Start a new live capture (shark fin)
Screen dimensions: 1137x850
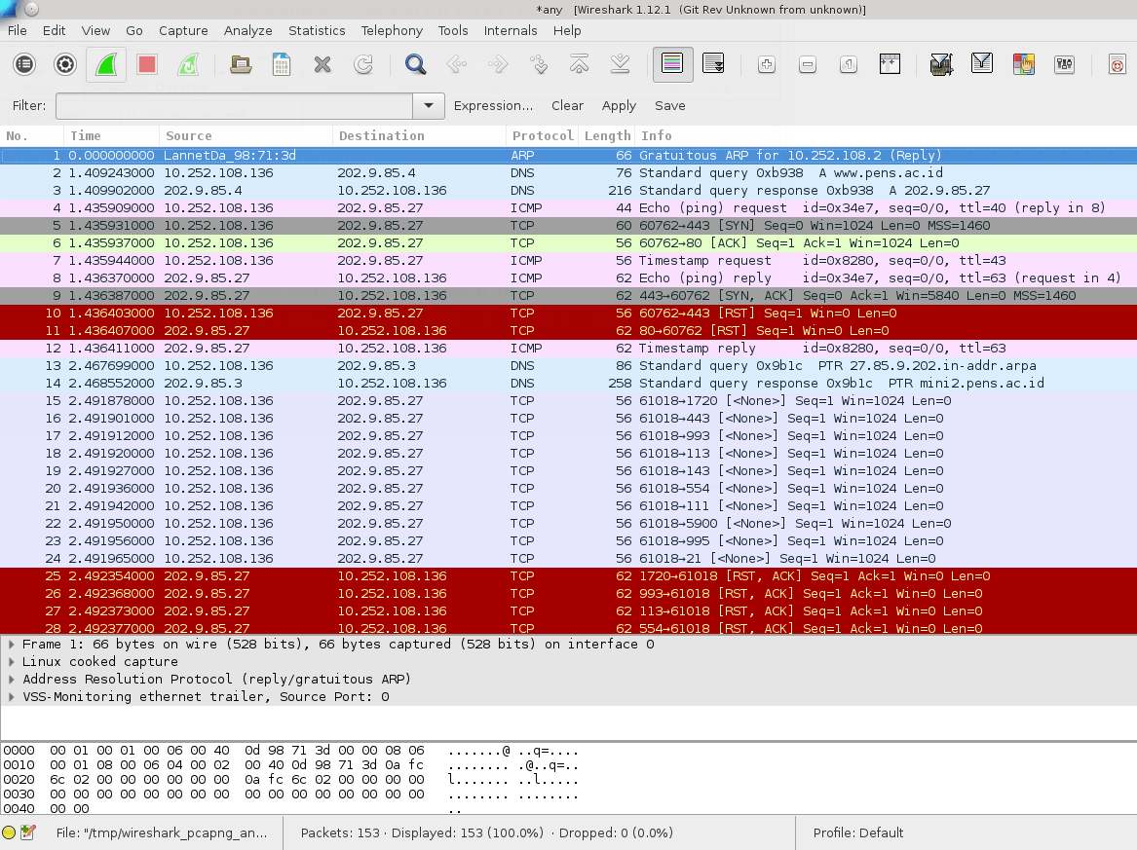pyautogui.click(x=106, y=64)
